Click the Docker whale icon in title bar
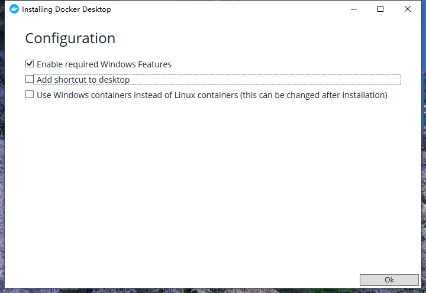 (x=14, y=9)
